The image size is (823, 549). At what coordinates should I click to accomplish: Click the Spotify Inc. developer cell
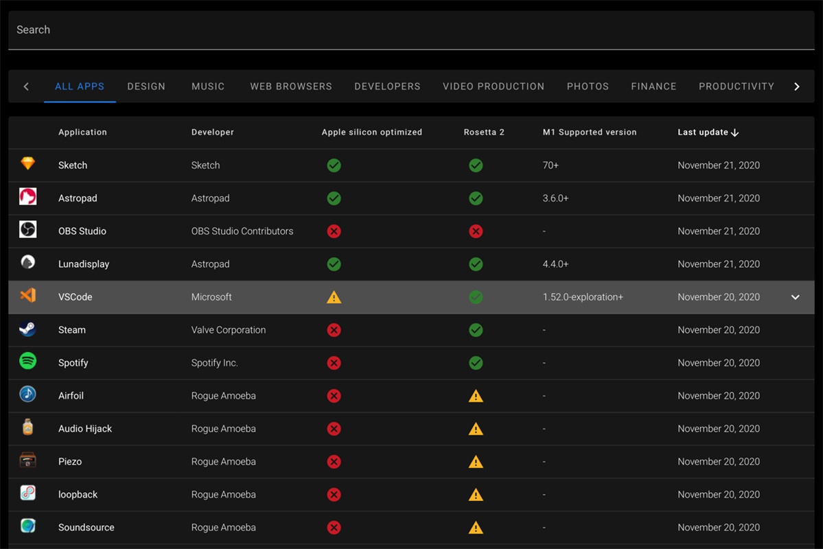pyautogui.click(x=214, y=363)
